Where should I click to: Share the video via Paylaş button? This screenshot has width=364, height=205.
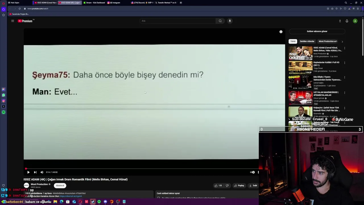239,185
